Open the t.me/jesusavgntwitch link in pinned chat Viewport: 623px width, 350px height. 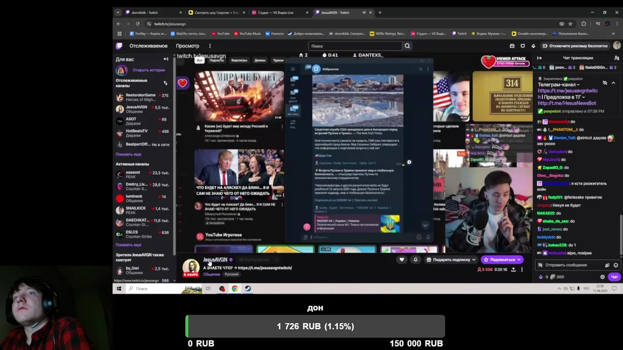[x=568, y=91]
